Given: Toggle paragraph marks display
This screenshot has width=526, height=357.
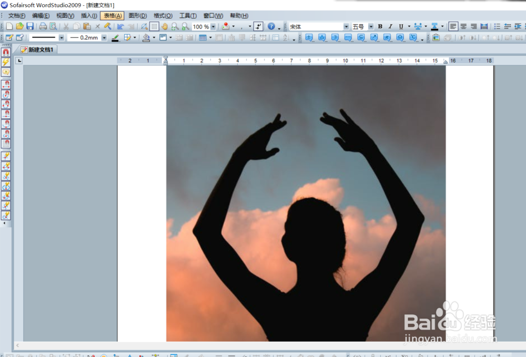Looking at the screenshot, I should pyautogui.click(x=258, y=26).
